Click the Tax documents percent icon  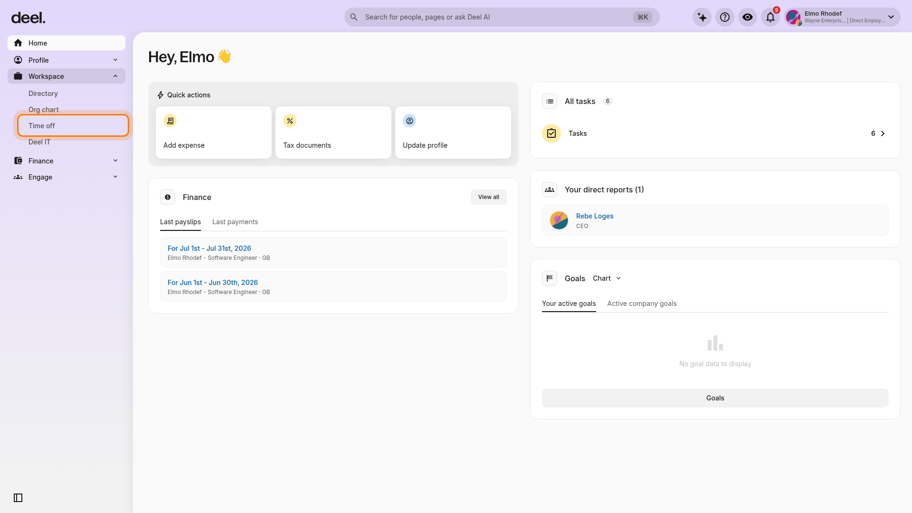[290, 121]
